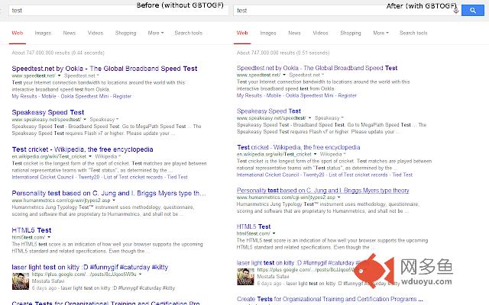This screenshot has height=305, width=489.
Task: Open Speedtest.net site dropdown in After panel
Action: tap(306, 75)
